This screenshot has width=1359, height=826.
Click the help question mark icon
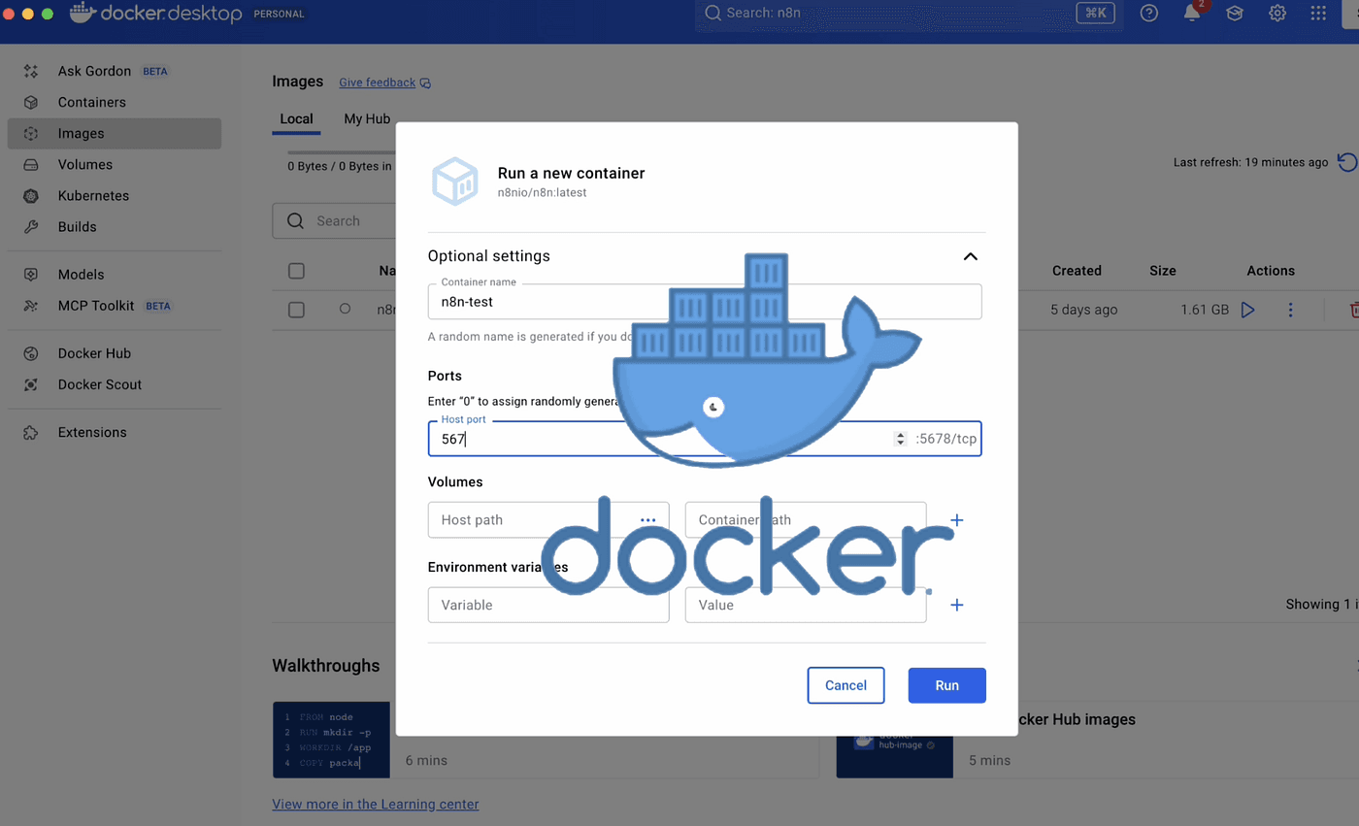pyautogui.click(x=1149, y=14)
